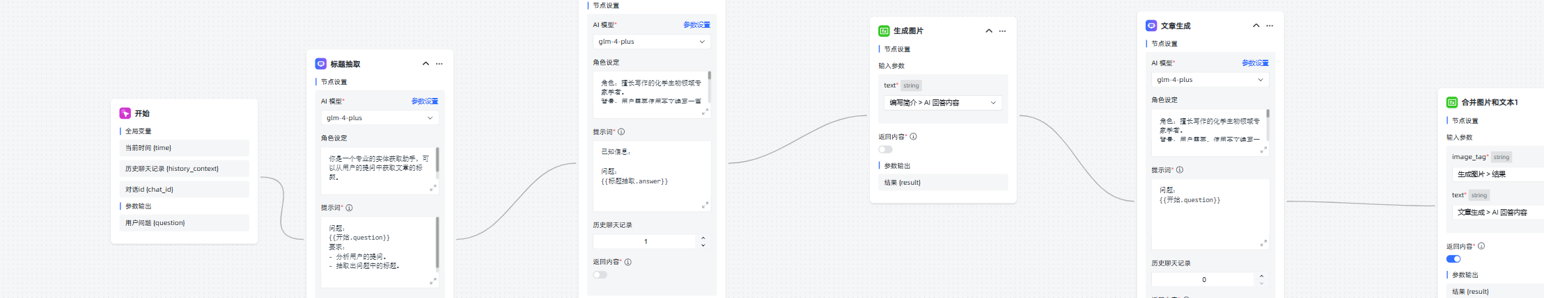
Task: Collapse the 文章生成 node
Action: pyautogui.click(x=1256, y=26)
